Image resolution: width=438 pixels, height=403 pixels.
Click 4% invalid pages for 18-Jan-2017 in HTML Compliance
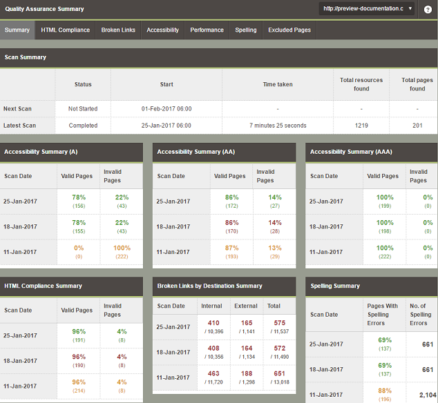click(x=122, y=361)
